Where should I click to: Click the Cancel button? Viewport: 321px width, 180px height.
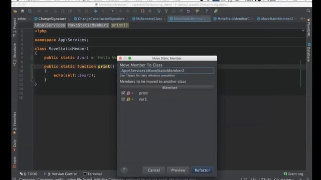click(x=154, y=170)
